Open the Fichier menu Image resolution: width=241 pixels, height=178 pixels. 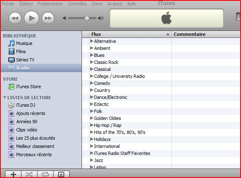pos(8,4)
